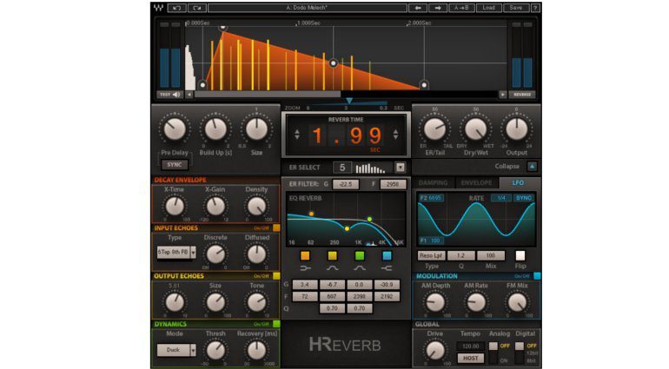Click the Tempo HOST button
The image size is (669, 369).
point(471,358)
